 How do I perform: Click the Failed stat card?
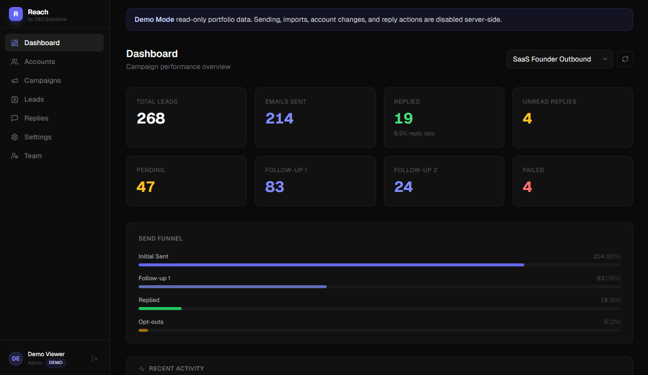click(573, 181)
